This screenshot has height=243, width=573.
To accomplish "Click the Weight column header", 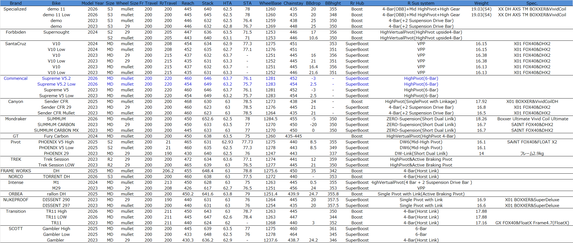I will (481, 3).
